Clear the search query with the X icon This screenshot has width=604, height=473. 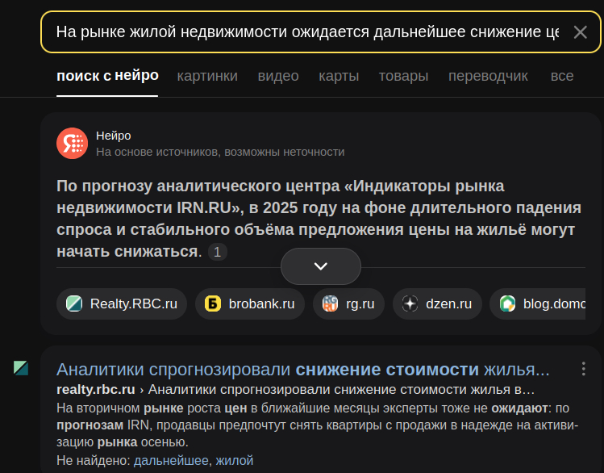point(580,32)
